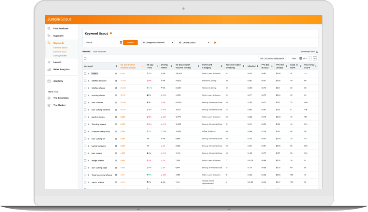Screen dimensions: 368x212
Task: Go to next results page arrow
Action: tap(315, 58)
